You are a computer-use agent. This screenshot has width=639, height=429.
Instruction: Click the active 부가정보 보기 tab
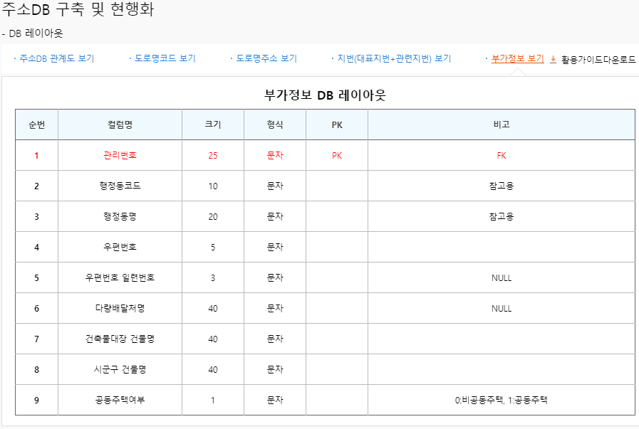click(517, 58)
